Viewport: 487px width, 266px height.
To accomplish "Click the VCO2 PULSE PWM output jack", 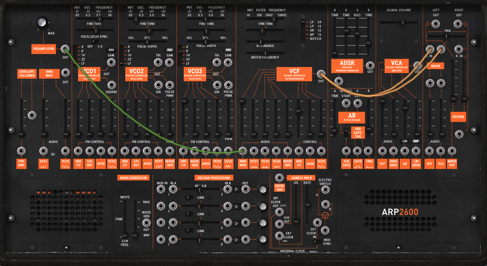I will 170,85.
